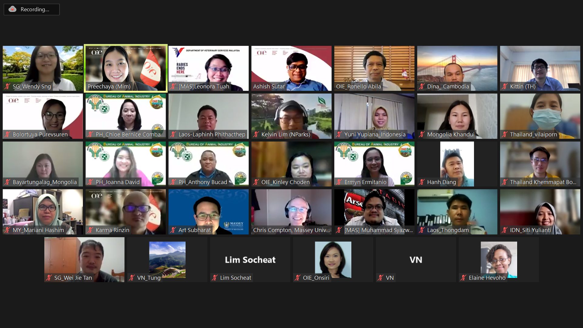Click the Recording... status text
583x328 pixels.
(x=35, y=9)
